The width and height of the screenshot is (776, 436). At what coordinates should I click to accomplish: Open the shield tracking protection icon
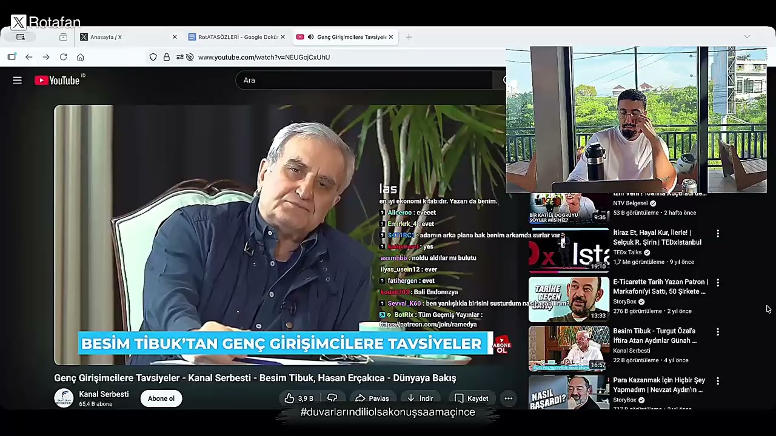click(x=153, y=57)
